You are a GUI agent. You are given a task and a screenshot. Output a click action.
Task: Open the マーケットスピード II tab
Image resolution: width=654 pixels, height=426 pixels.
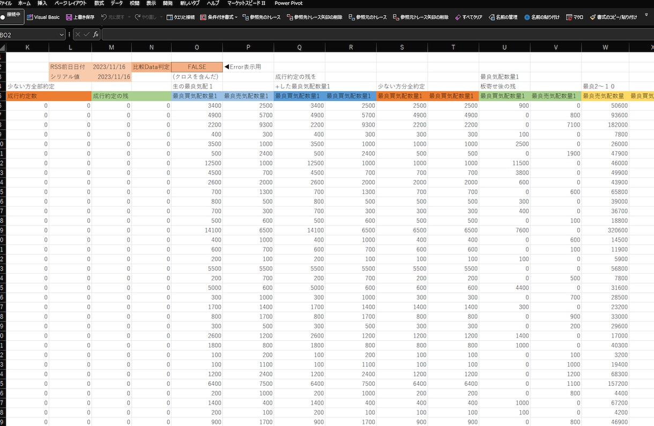point(246,3)
